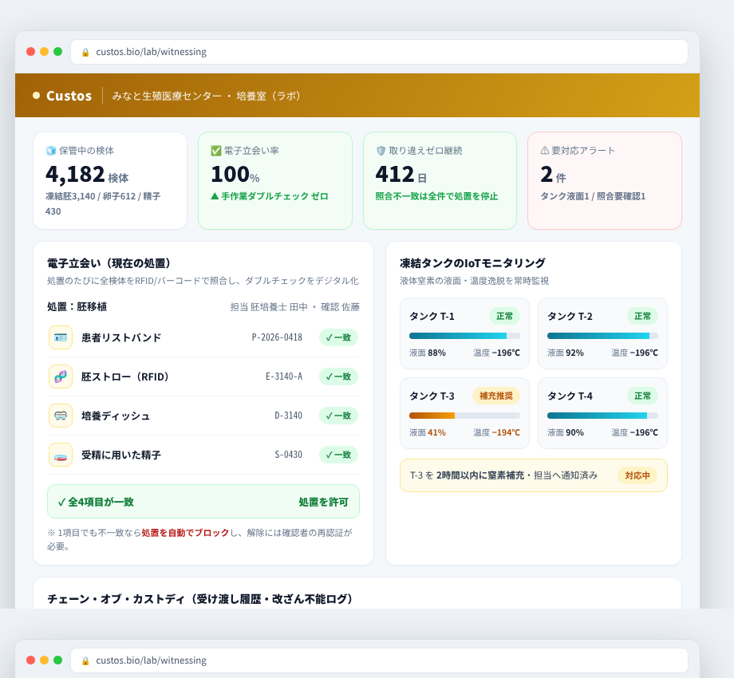Click the 一致 badge for 受精に用いた精子

point(338,455)
